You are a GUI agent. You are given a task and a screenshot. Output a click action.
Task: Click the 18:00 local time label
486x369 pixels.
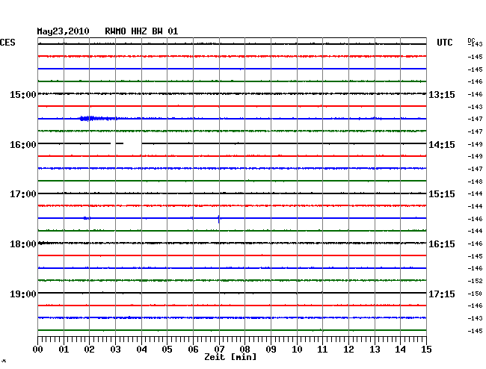(23, 244)
